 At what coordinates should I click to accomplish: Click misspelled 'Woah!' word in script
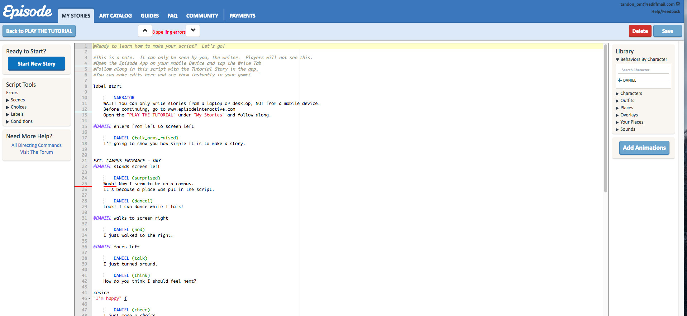pos(110,184)
